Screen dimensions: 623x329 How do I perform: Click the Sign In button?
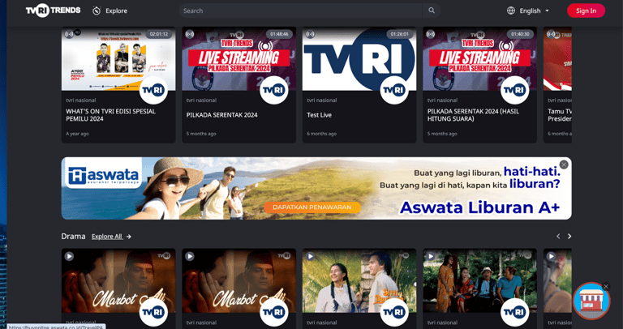pos(586,11)
